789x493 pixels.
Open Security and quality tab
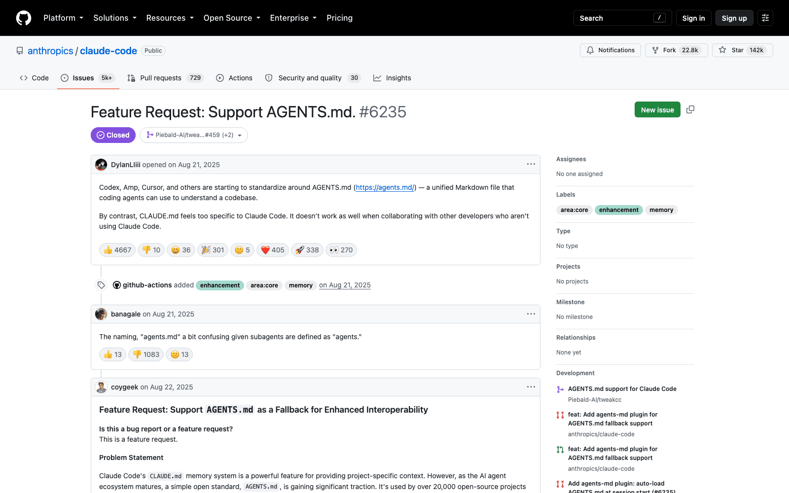[x=313, y=78]
